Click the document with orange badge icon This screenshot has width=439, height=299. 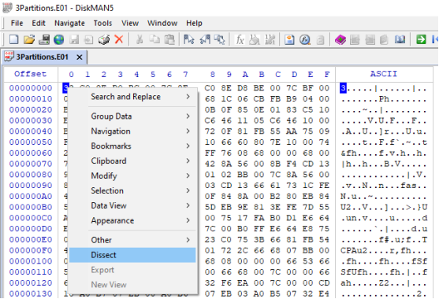289,39
